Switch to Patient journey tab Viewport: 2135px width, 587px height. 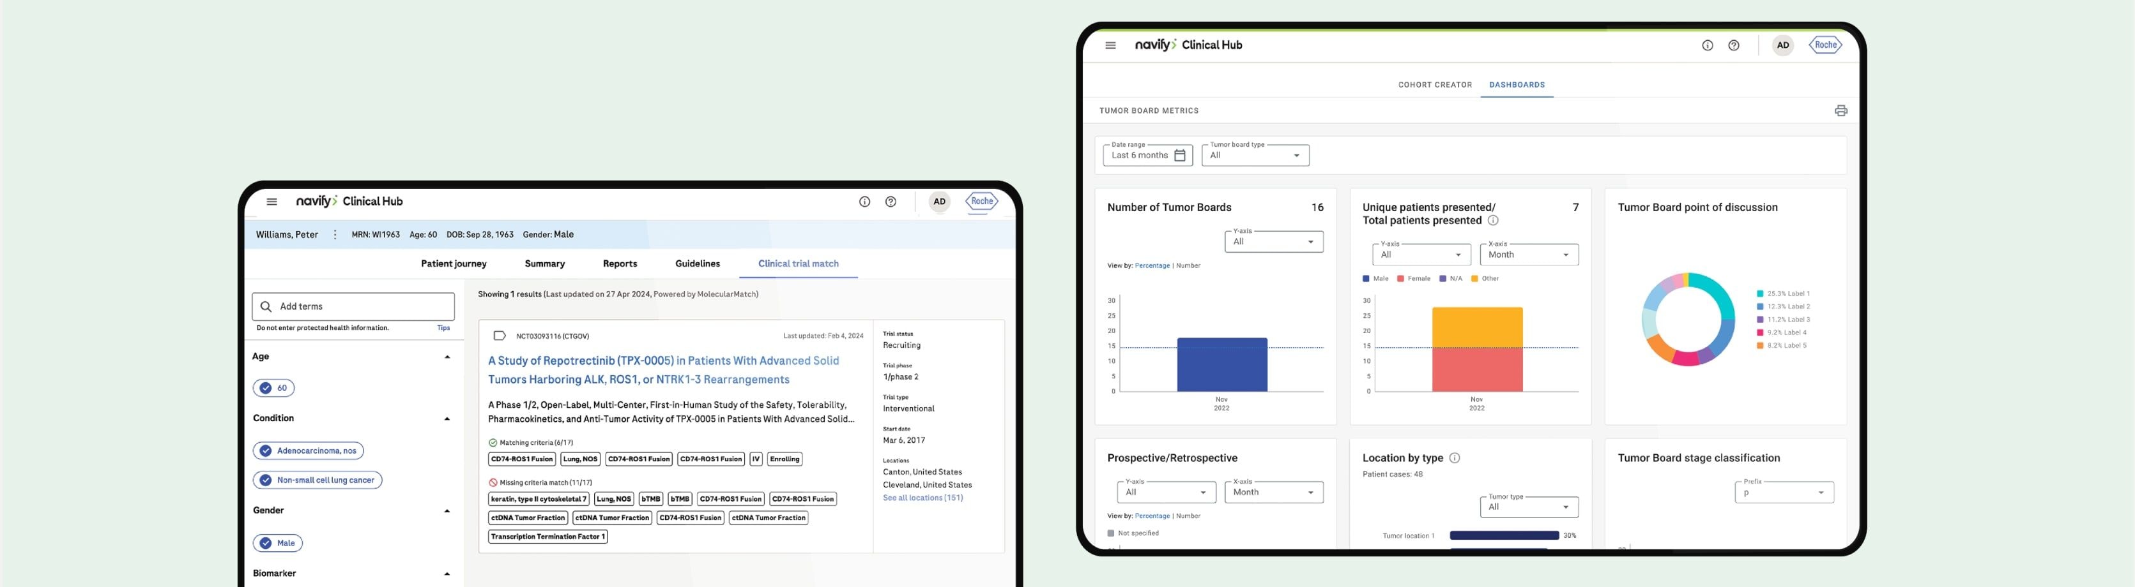(454, 264)
